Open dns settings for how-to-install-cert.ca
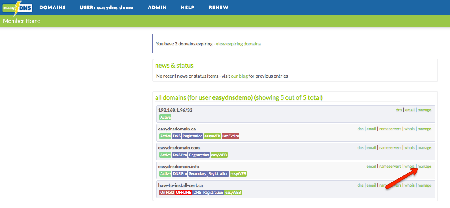 point(360,185)
